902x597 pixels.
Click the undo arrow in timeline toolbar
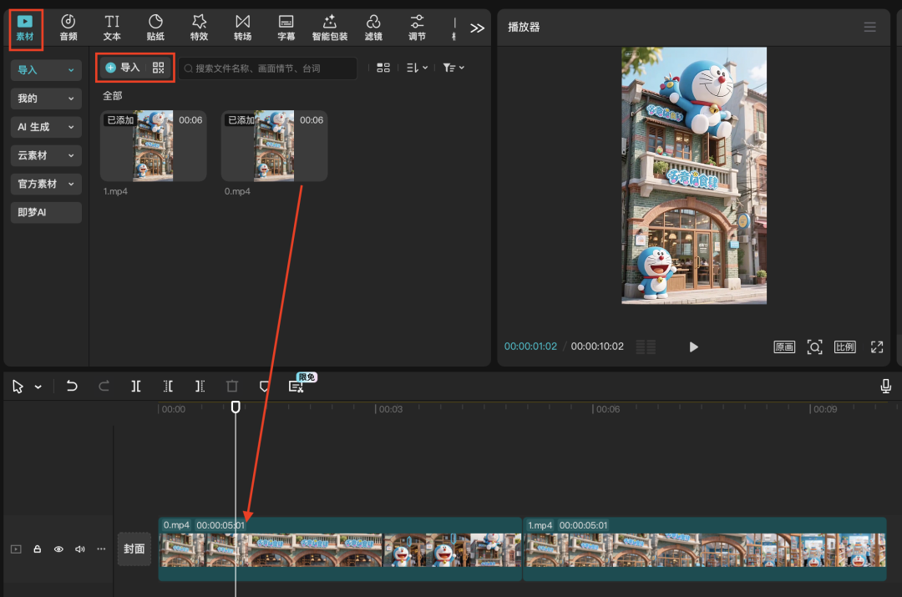[72, 387]
